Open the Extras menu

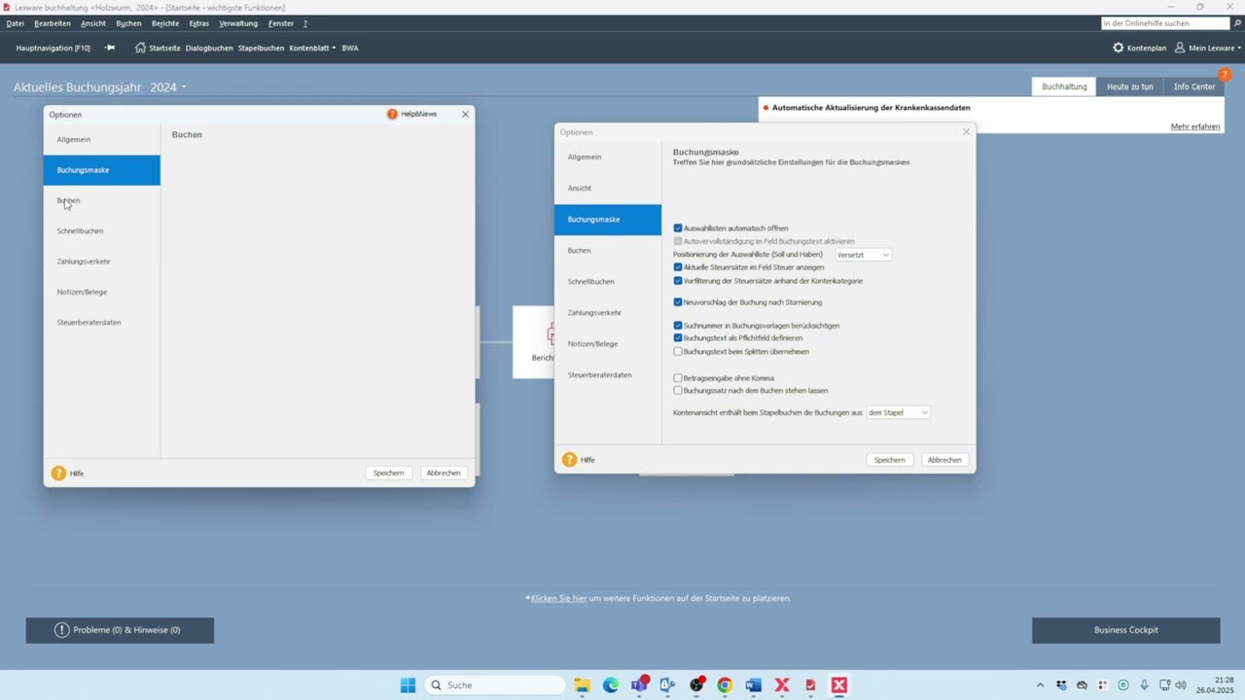tap(199, 23)
